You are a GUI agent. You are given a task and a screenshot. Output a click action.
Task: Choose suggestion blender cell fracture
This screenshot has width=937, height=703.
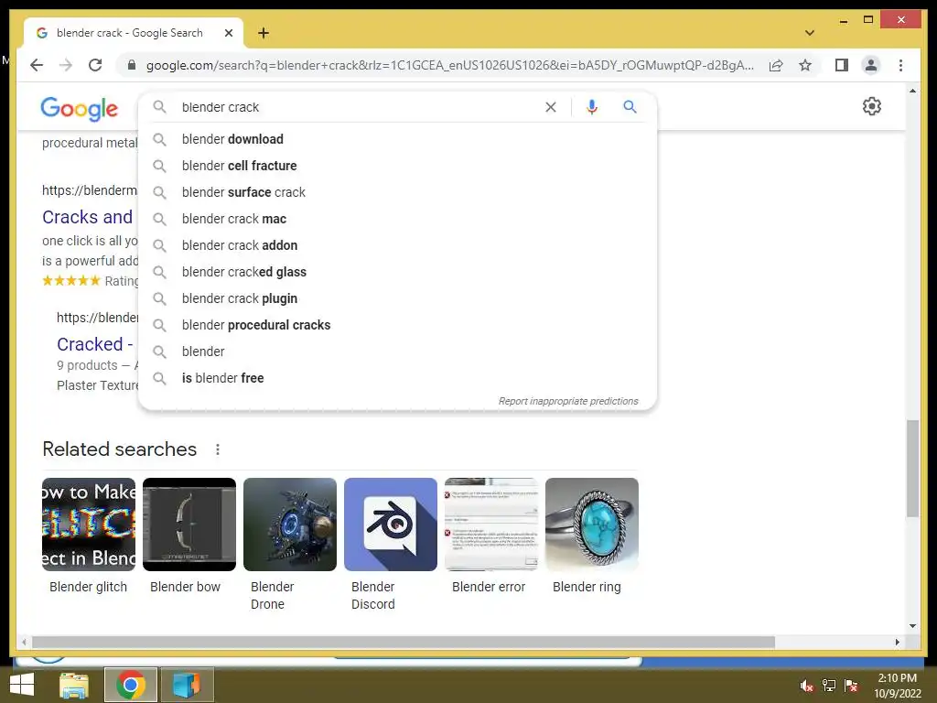[397, 166]
